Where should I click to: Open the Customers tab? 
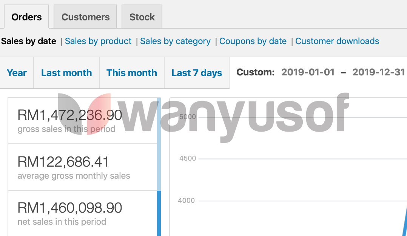pos(85,17)
